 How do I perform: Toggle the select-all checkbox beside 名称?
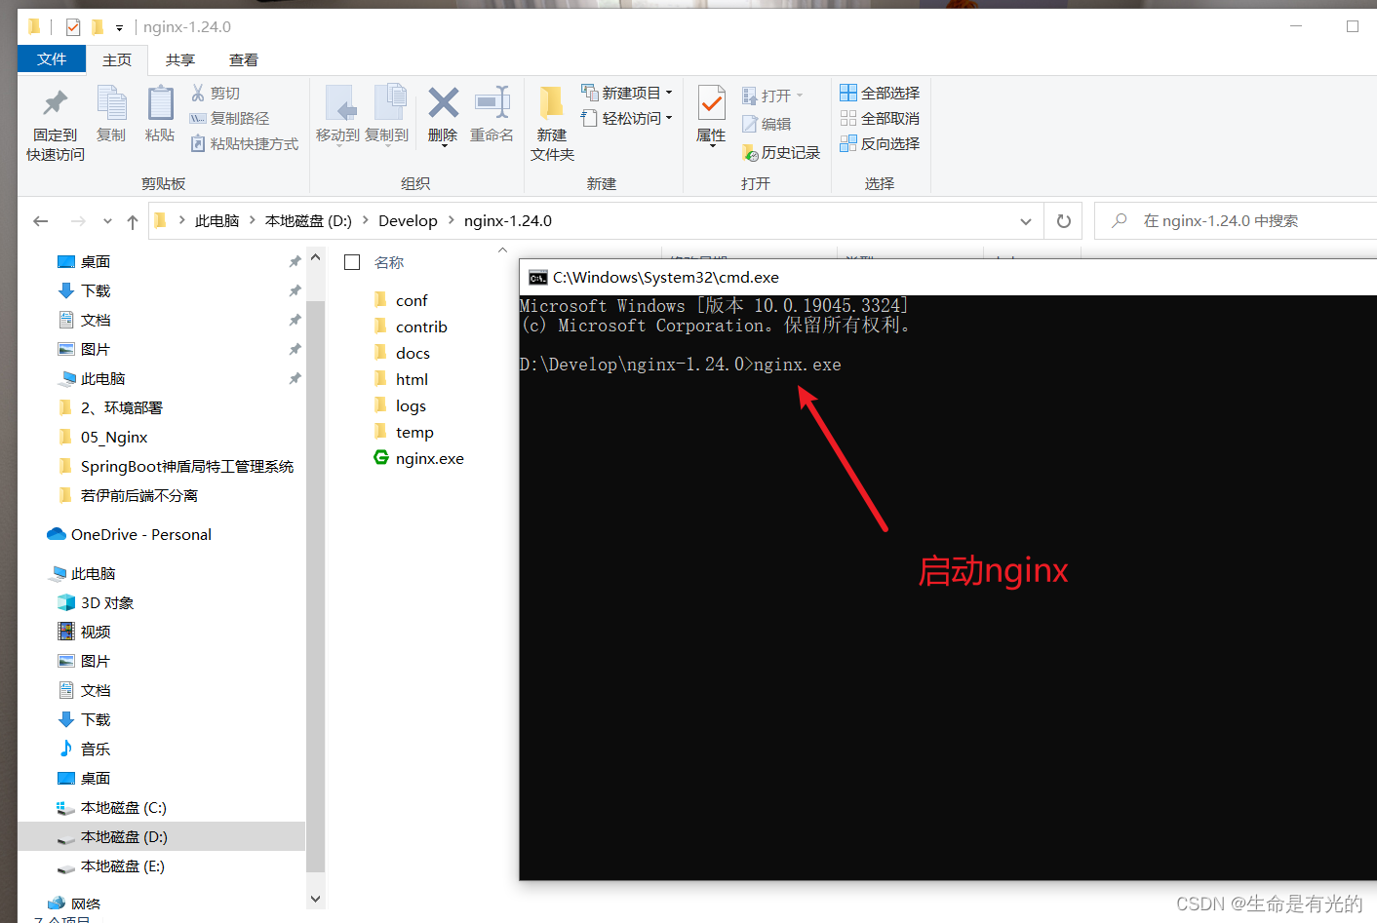point(352,262)
